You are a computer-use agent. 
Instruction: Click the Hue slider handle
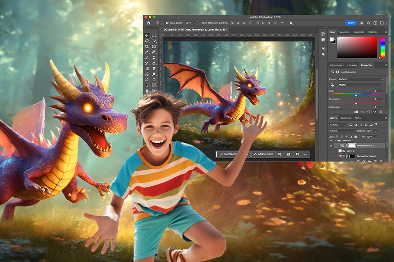pos(356,95)
